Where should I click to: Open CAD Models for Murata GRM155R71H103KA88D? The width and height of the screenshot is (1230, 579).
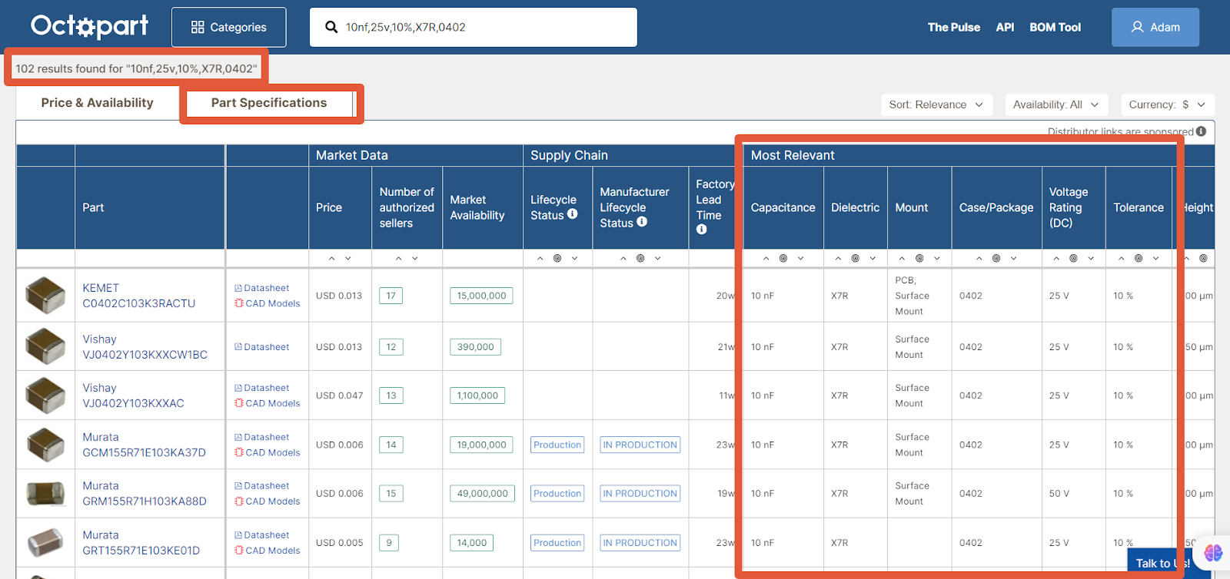coord(268,501)
